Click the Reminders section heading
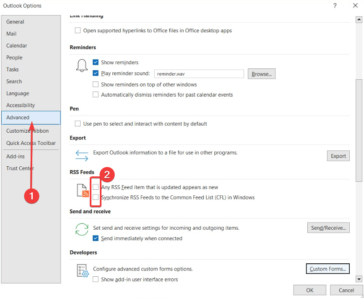This screenshot has width=364, height=299. point(83,47)
